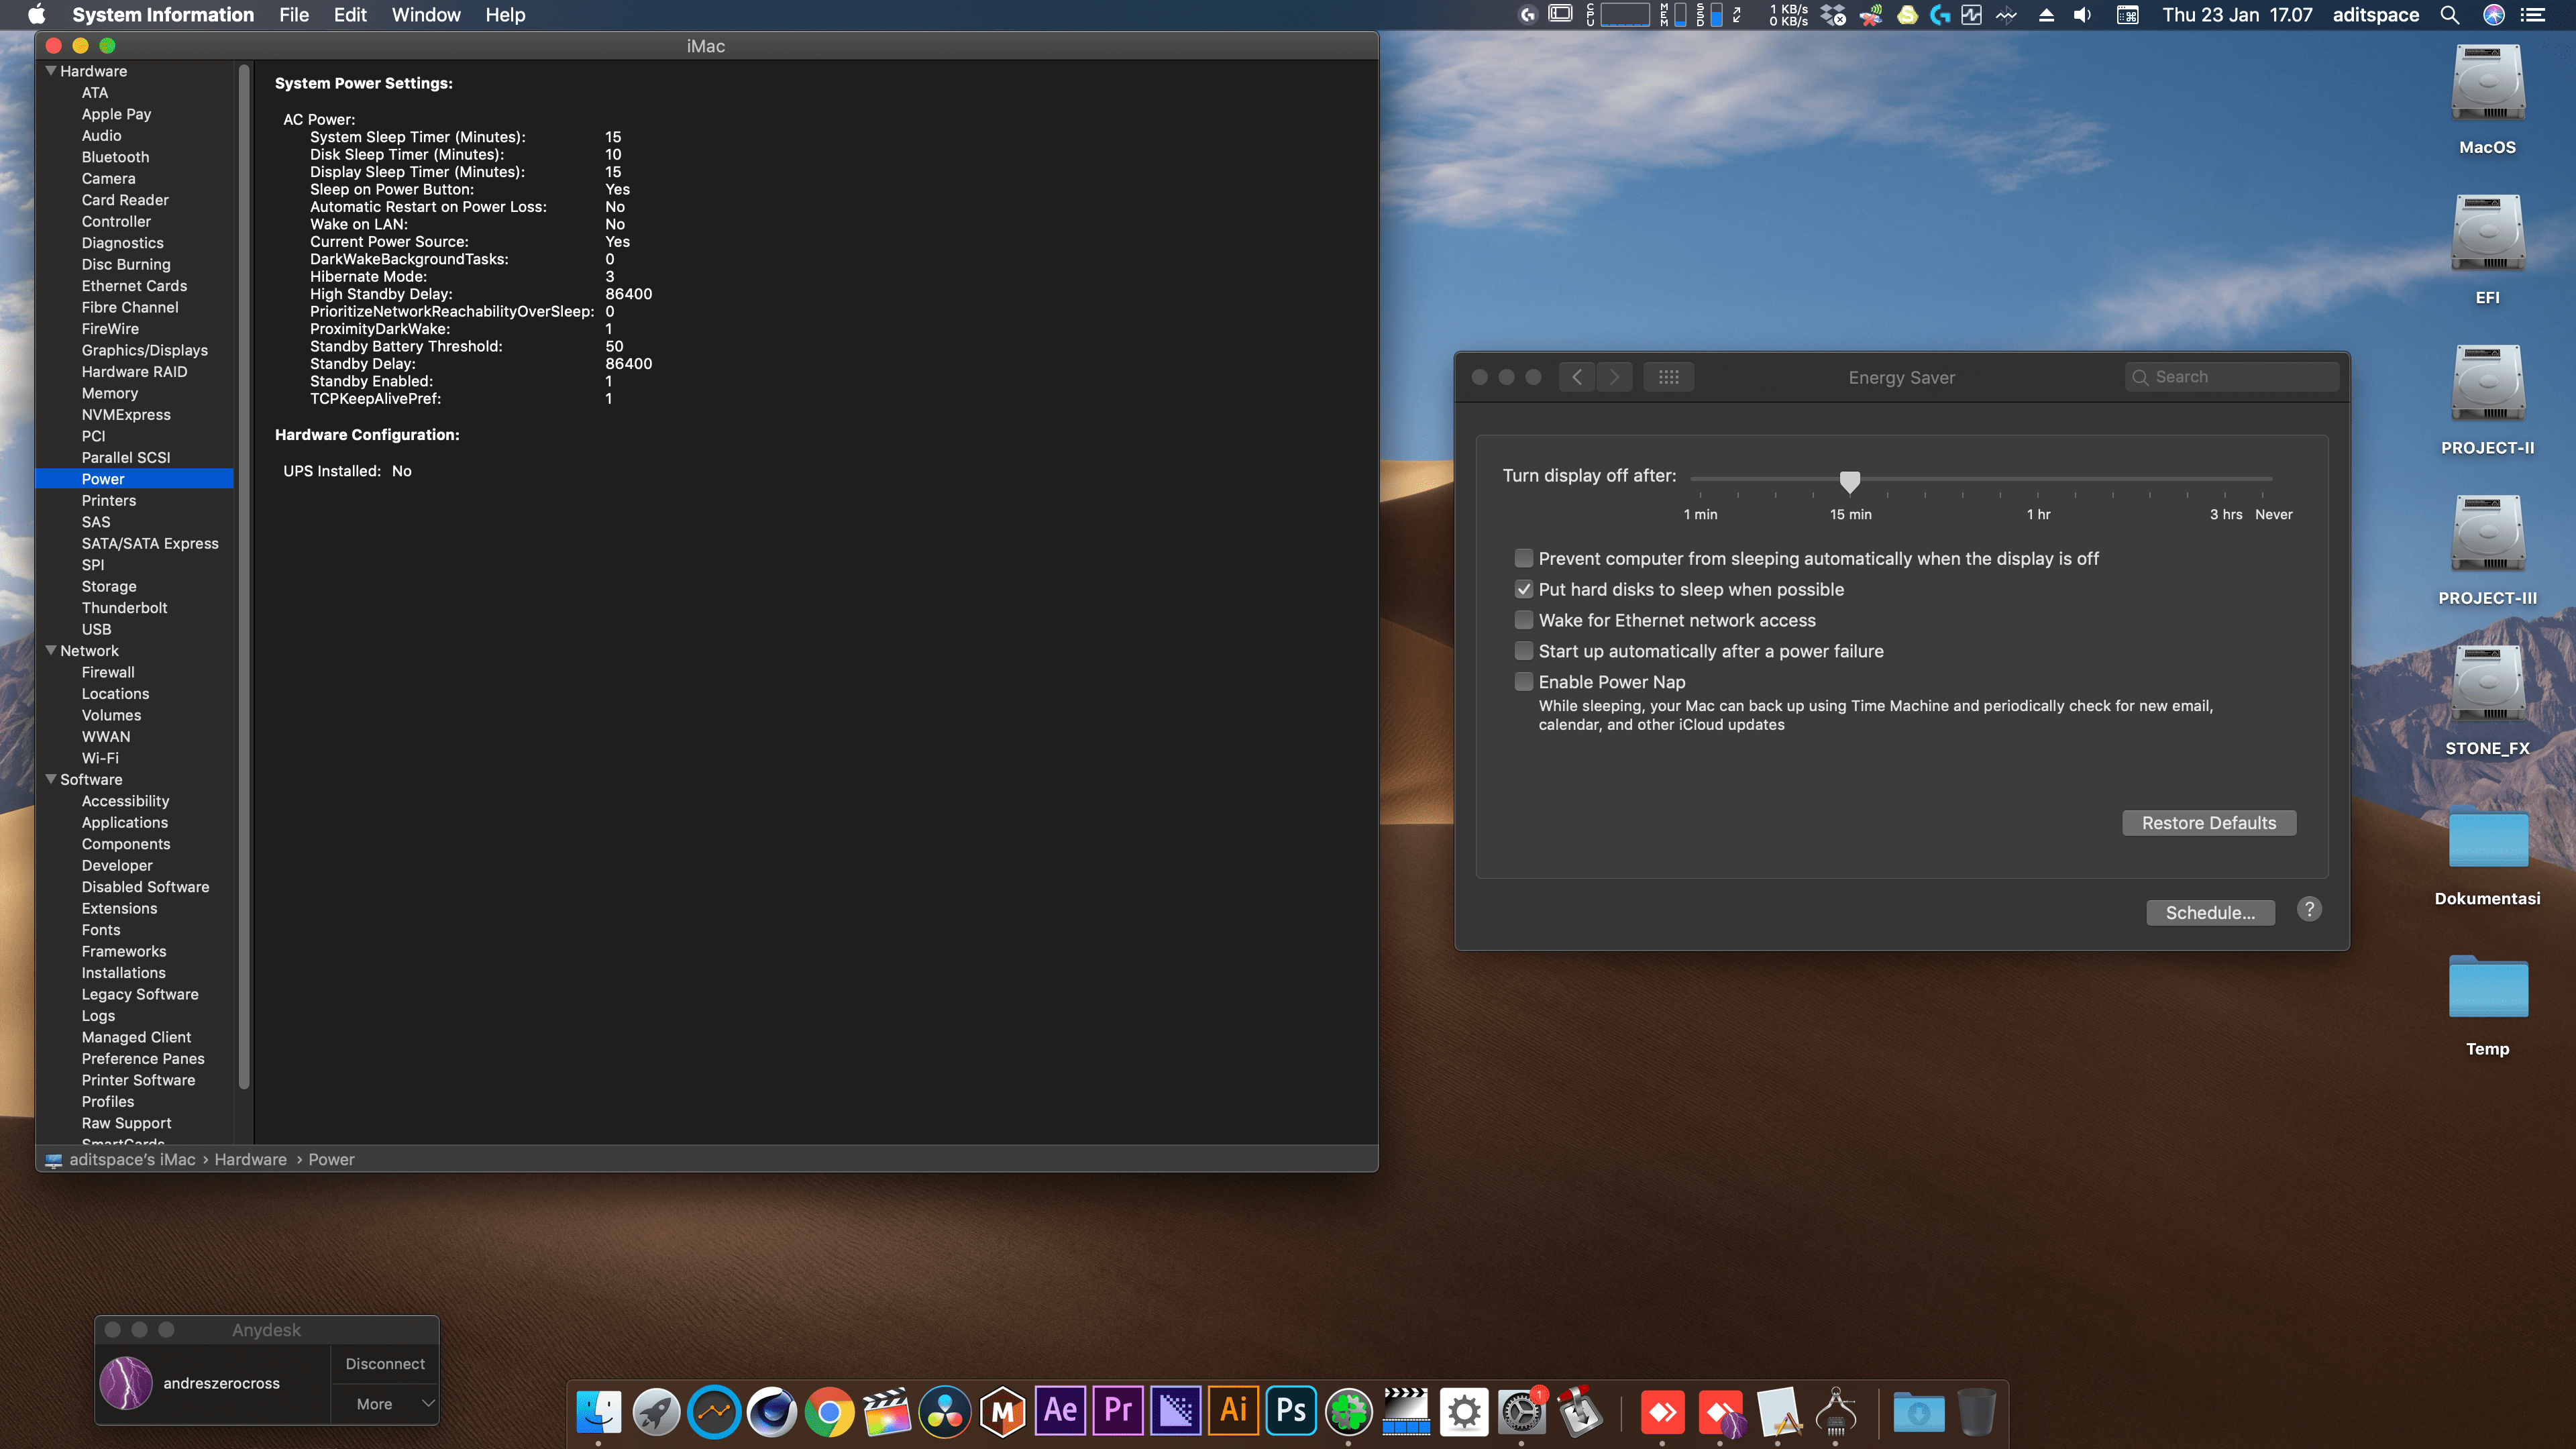
Task: Open the System Information app menu
Action: point(163,15)
